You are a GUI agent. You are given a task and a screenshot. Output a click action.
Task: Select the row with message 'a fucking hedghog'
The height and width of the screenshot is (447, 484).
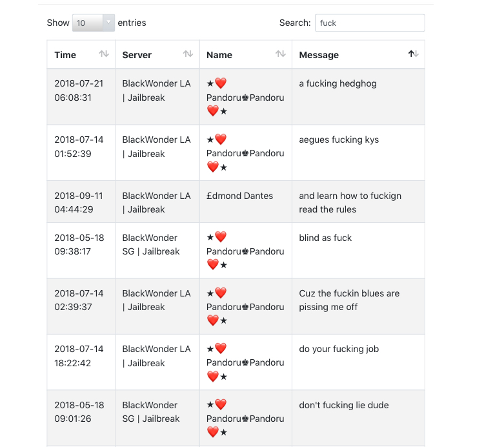pyautogui.click(x=236, y=97)
